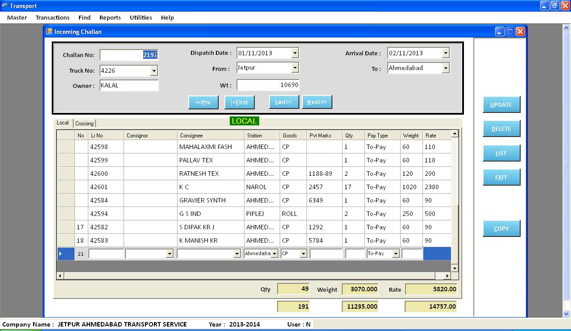
Task: Open the Utilities menu
Action: tap(141, 17)
